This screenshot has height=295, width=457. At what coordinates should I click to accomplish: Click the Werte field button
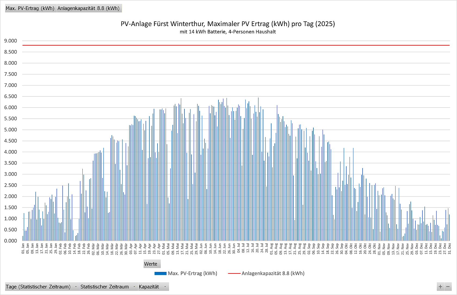(x=151, y=264)
